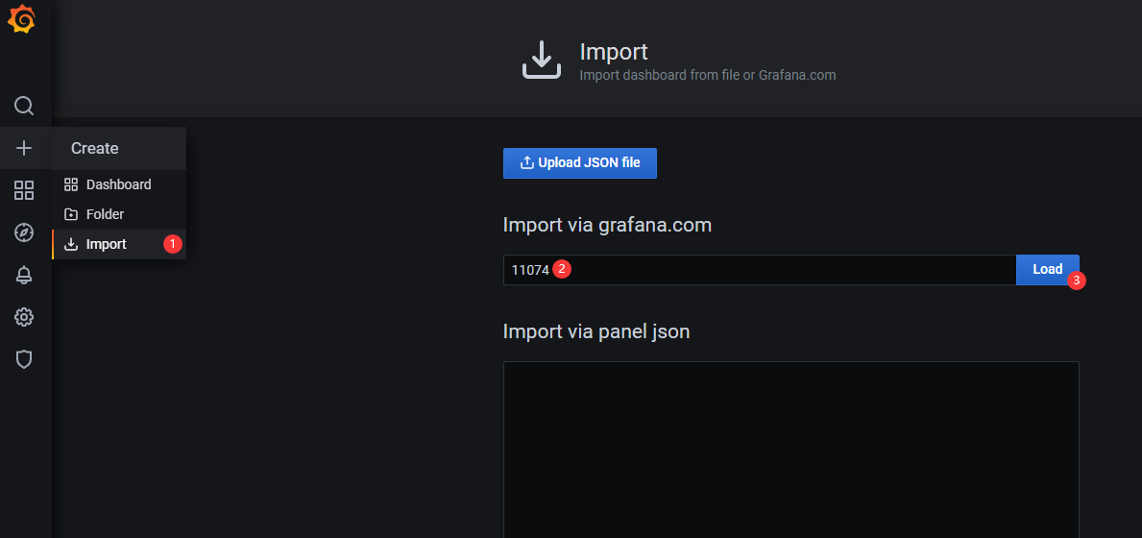This screenshot has height=538, width=1142.
Task: Select Dashboard from the Create menu
Action: (x=118, y=184)
